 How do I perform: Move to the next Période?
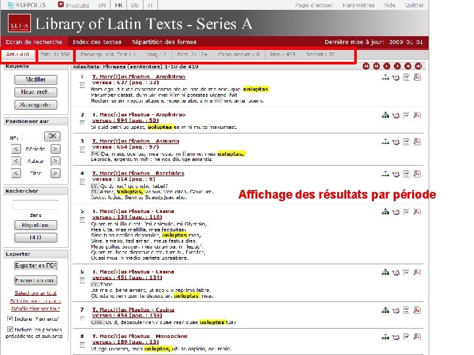(x=55, y=149)
